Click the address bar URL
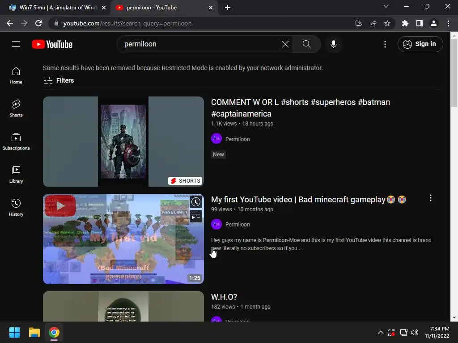Viewport: 458px width, 343px height. [127, 23]
